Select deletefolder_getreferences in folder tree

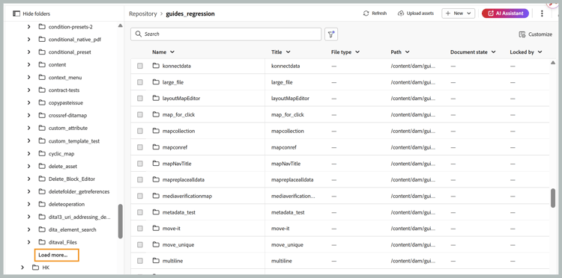(79, 191)
